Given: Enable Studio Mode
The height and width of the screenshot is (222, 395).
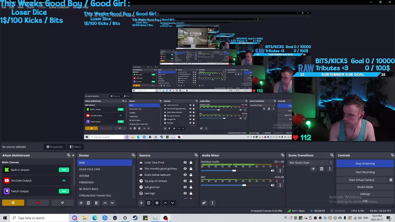Looking at the screenshot, I should coord(365,187).
